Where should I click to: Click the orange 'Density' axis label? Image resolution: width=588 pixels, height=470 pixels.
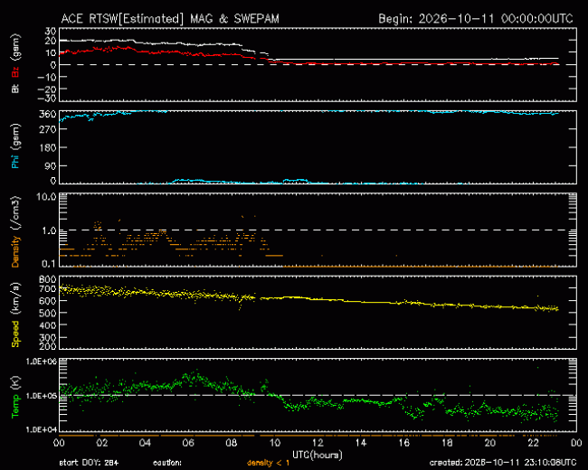click(x=15, y=251)
